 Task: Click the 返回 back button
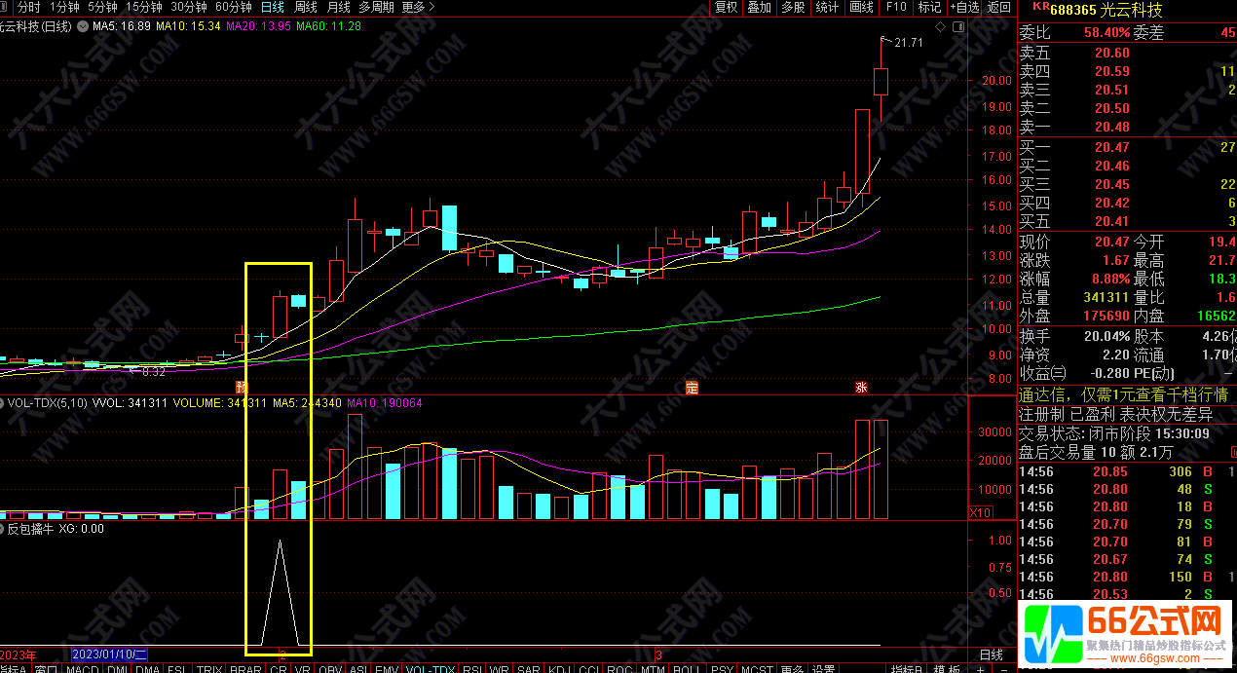coord(999,7)
